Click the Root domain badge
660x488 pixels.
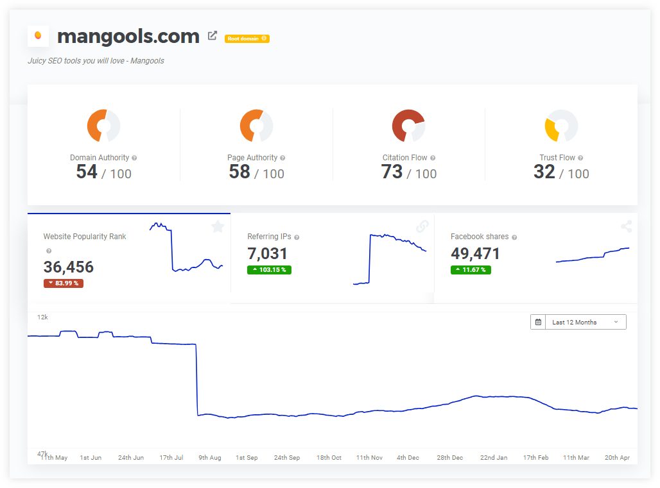247,38
